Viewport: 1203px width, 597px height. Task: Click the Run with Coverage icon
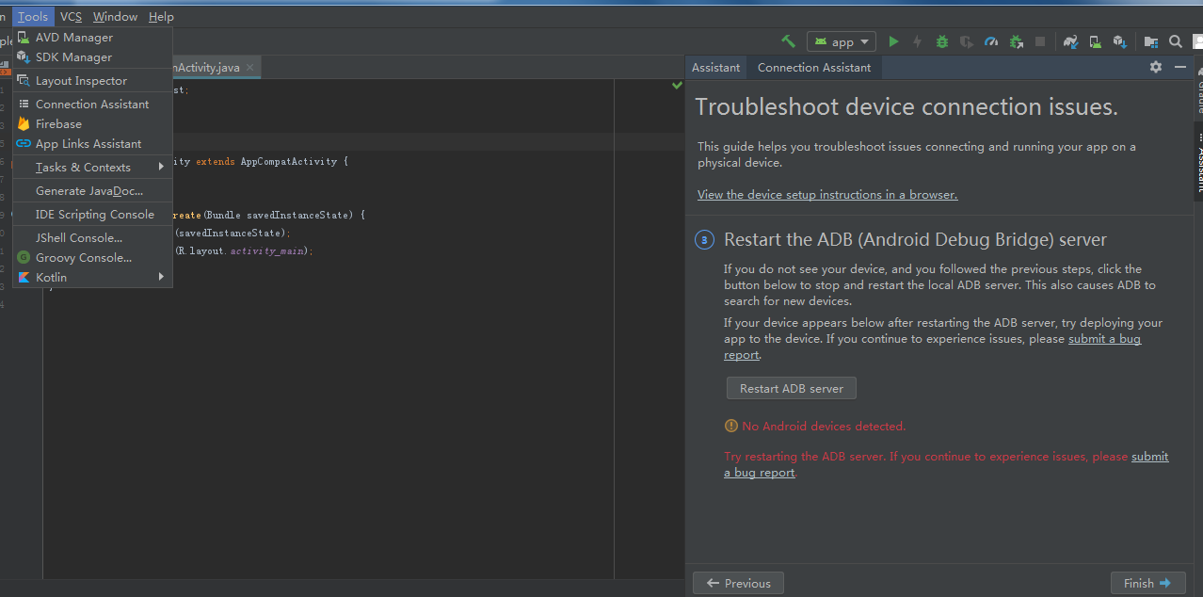tap(967, 41)
